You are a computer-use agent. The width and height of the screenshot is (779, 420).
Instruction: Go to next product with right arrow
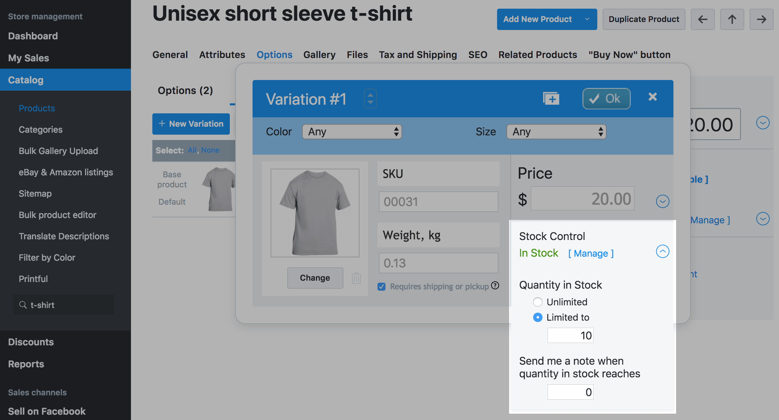click(761, 19)
